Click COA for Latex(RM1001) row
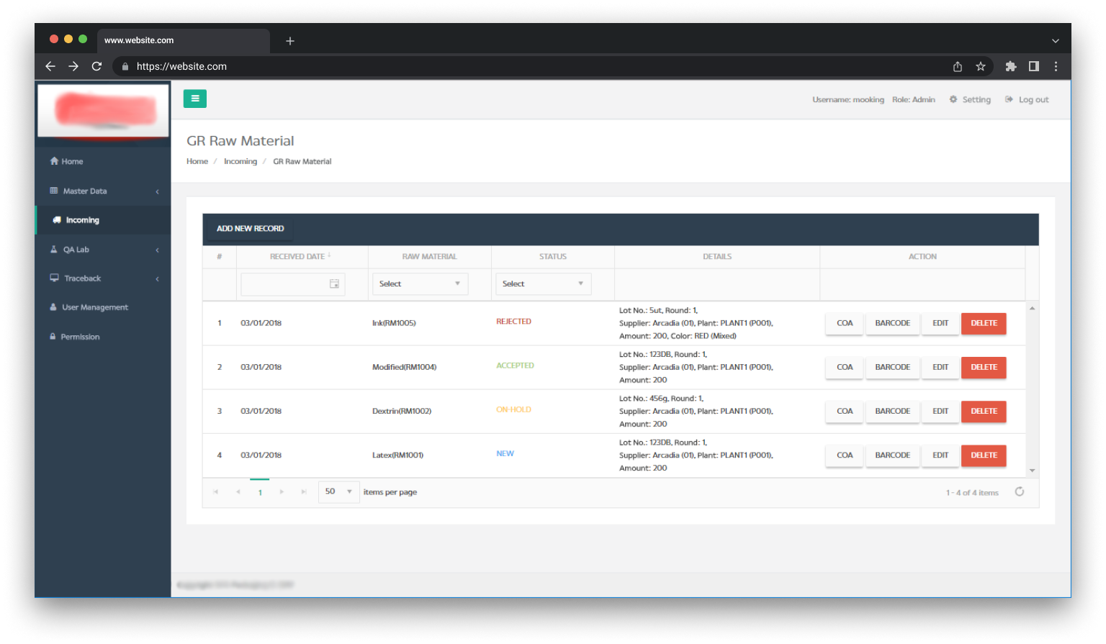The width and height of the screenshot is (1106, 644). [x=845, y=455]
